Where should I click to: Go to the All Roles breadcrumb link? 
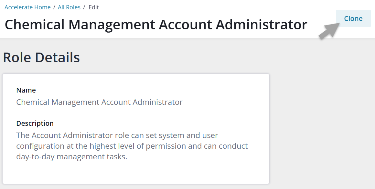69,7
